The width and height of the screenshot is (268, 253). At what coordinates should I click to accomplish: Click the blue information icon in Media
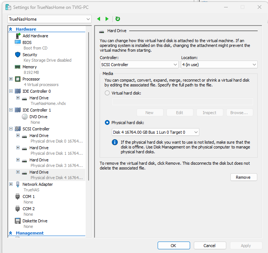point(115,142)
